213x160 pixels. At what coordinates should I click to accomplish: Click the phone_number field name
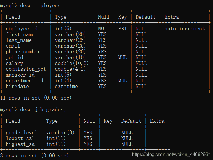pos(23,52)
